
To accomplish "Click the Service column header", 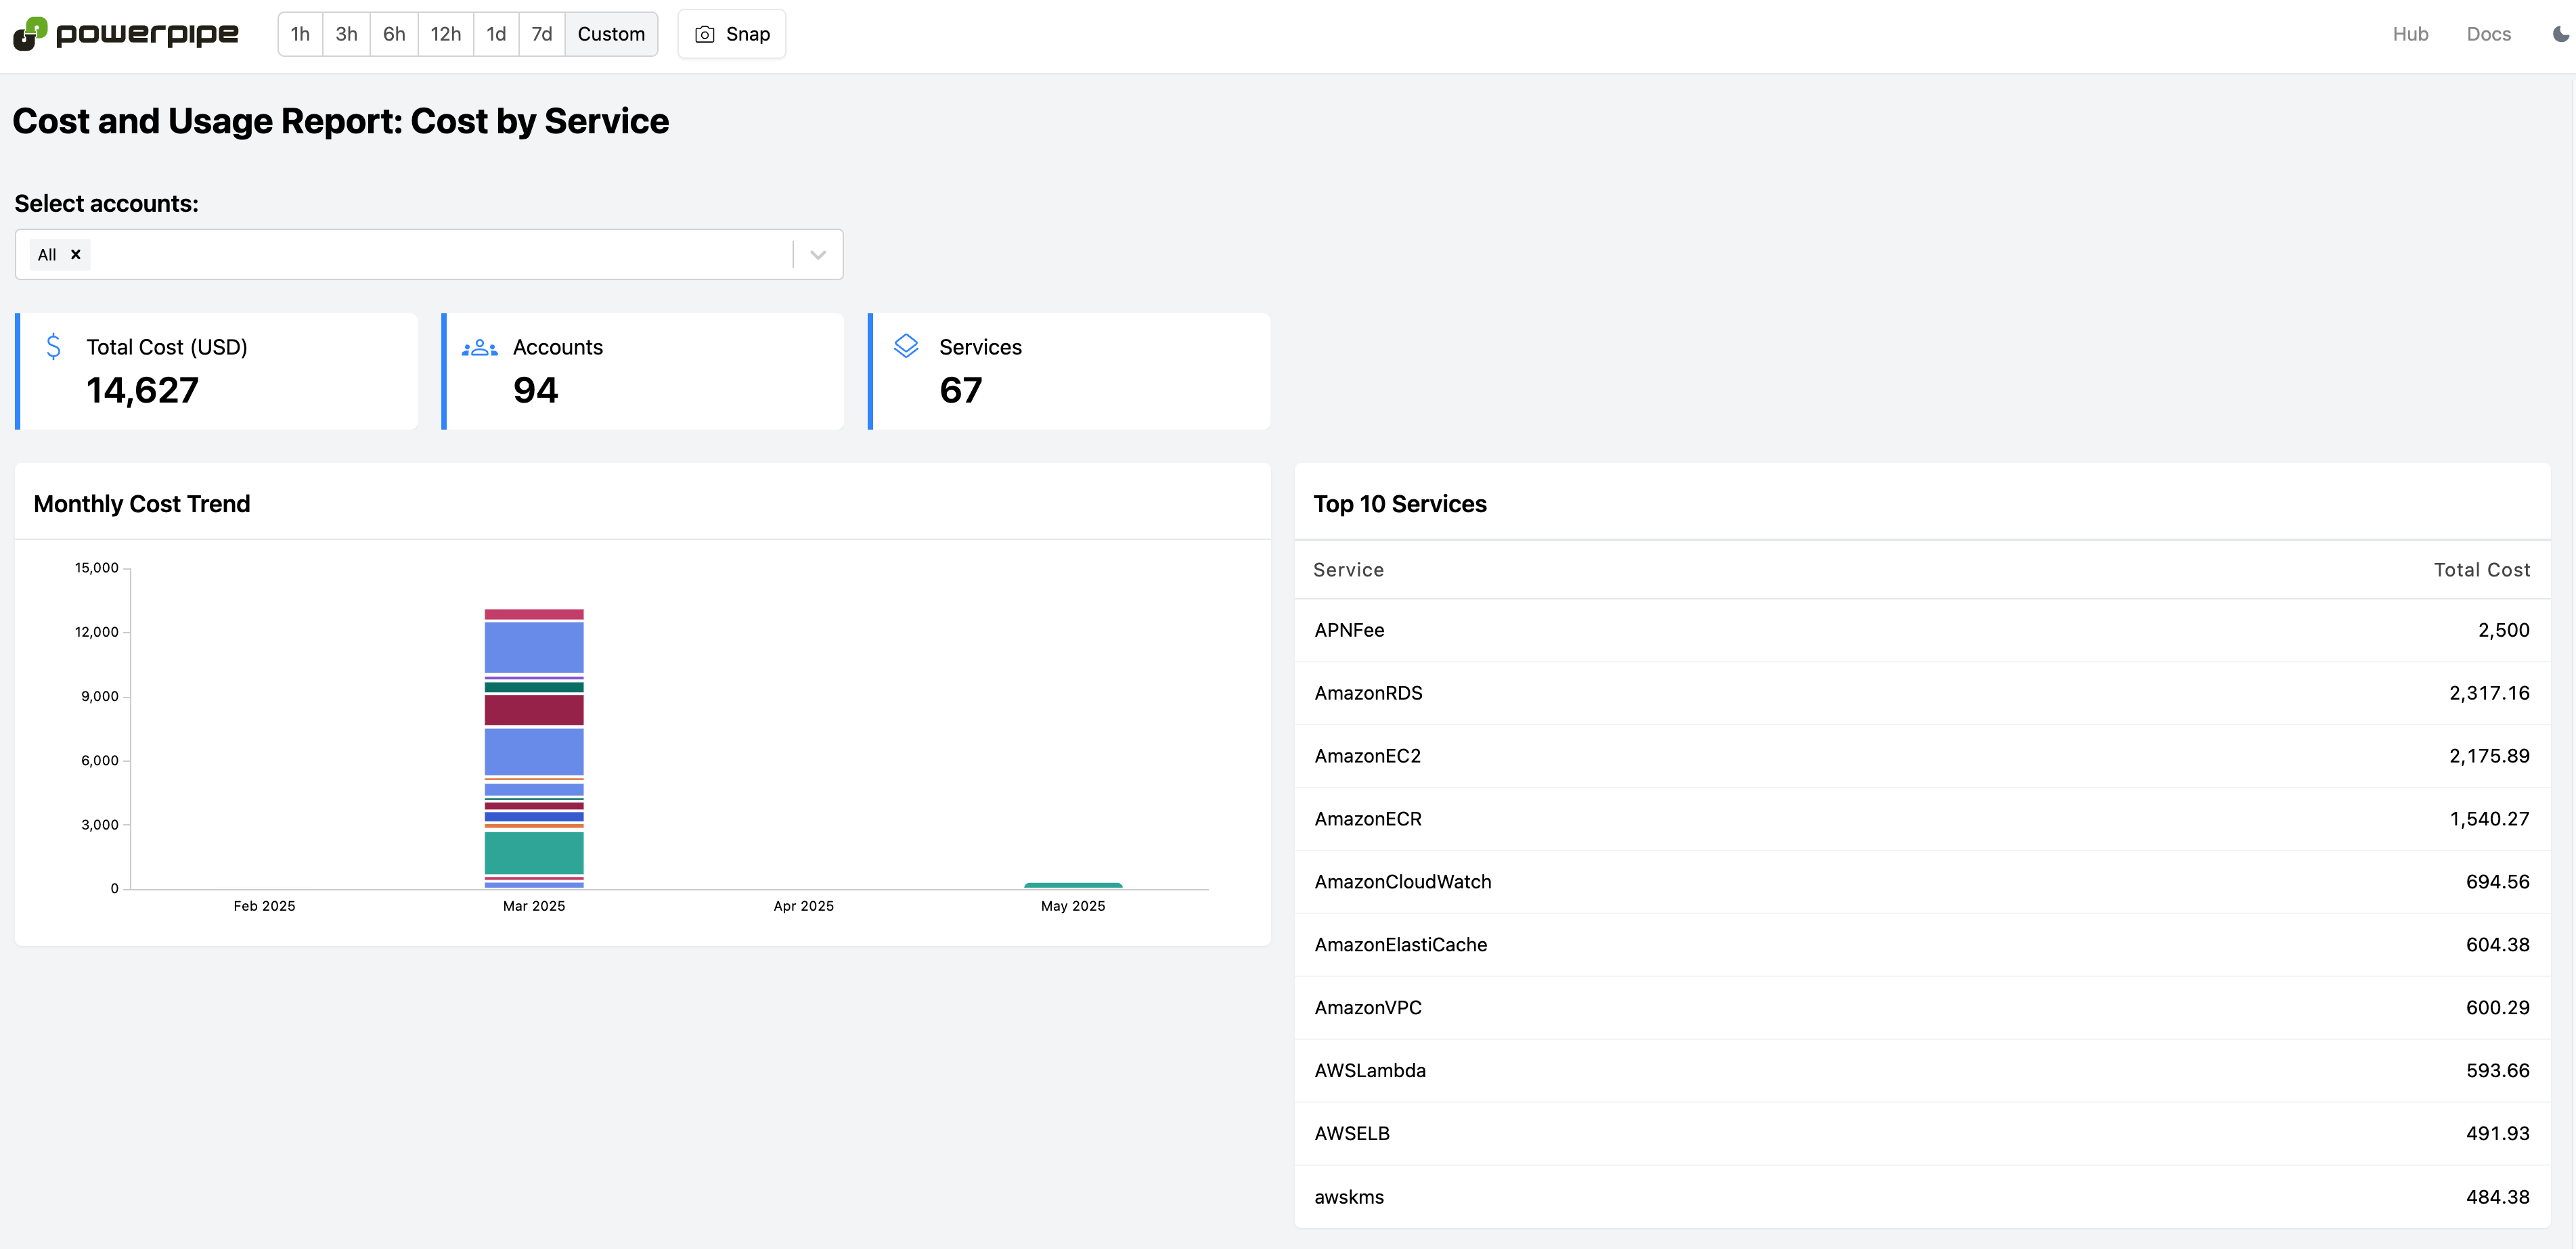I will (1348, 570).
